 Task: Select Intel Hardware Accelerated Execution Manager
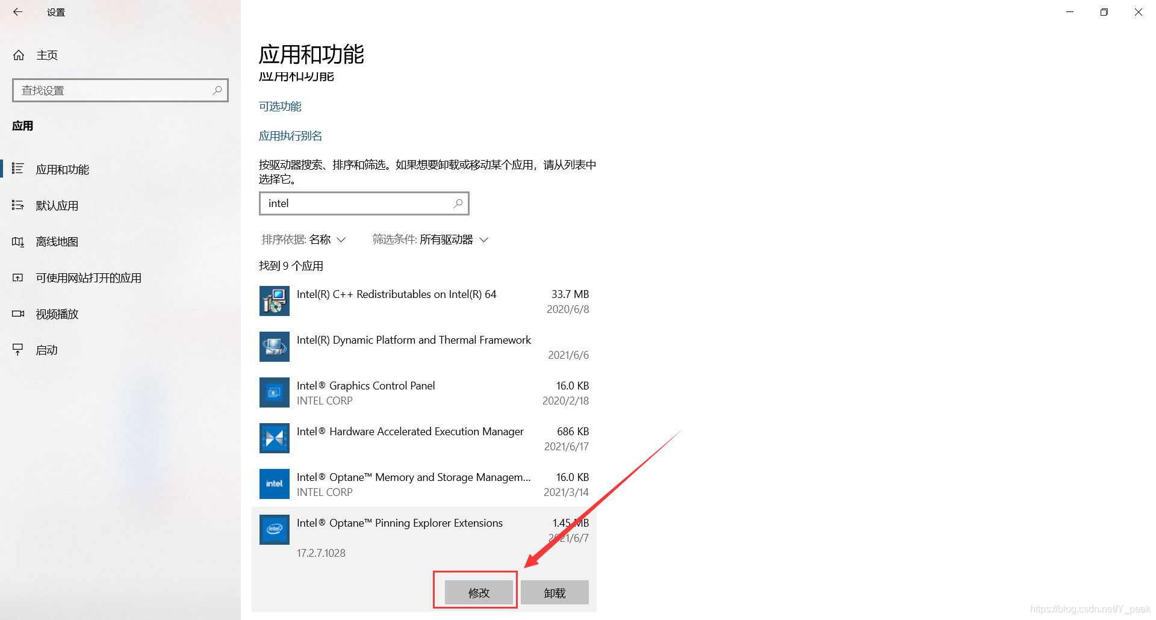pos(424,438)
